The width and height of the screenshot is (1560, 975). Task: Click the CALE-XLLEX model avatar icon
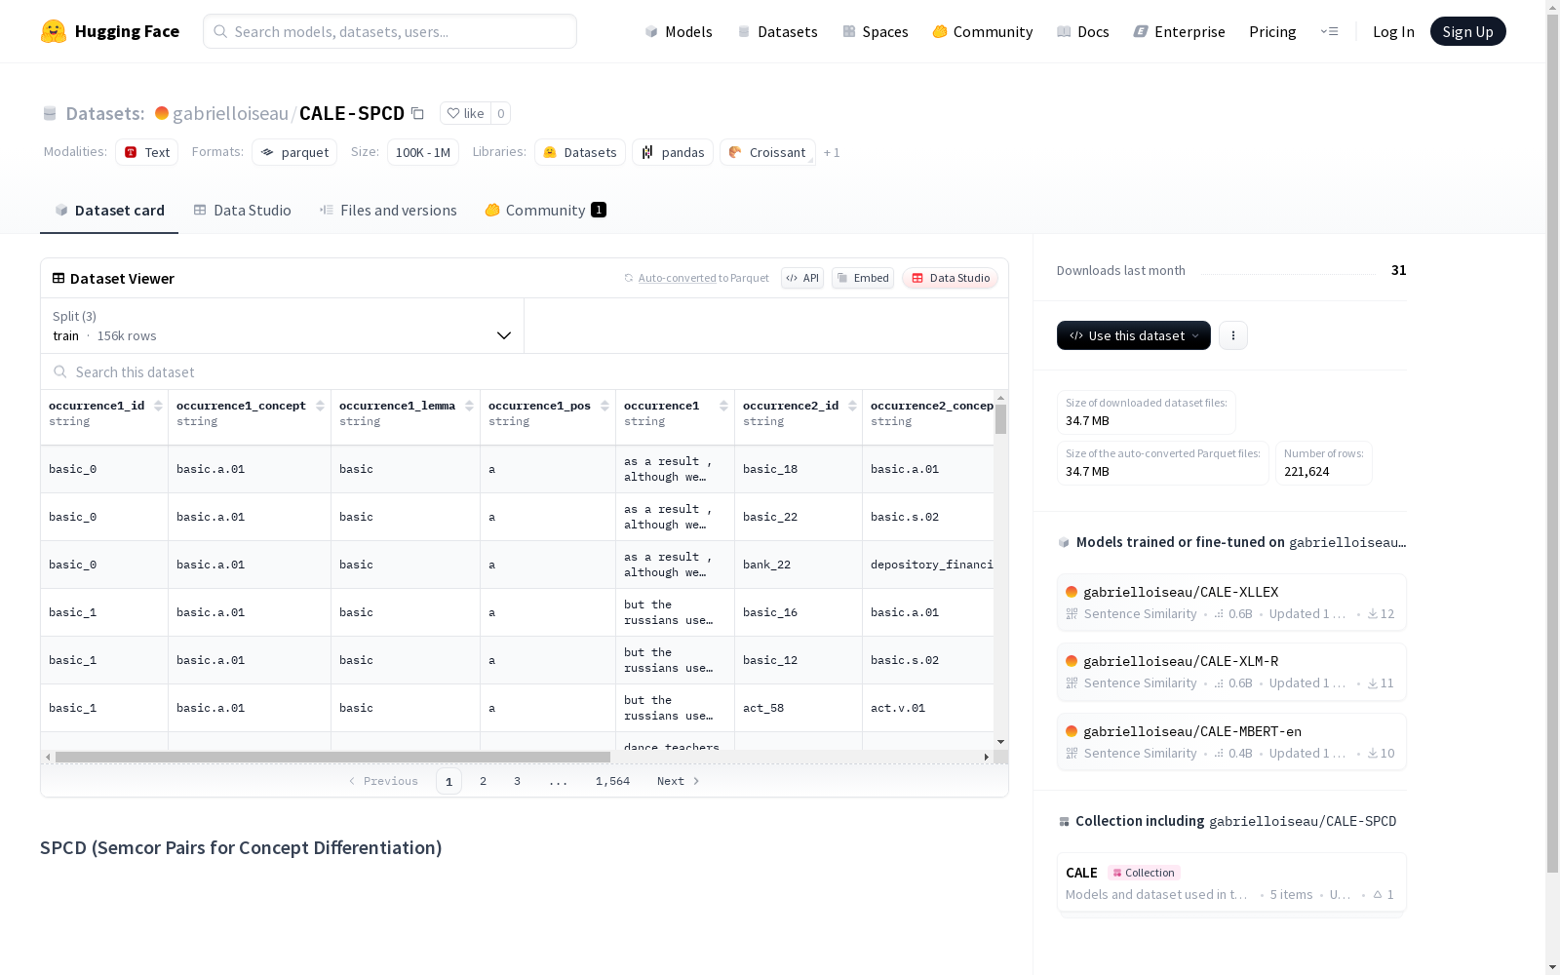point(1072,592)
